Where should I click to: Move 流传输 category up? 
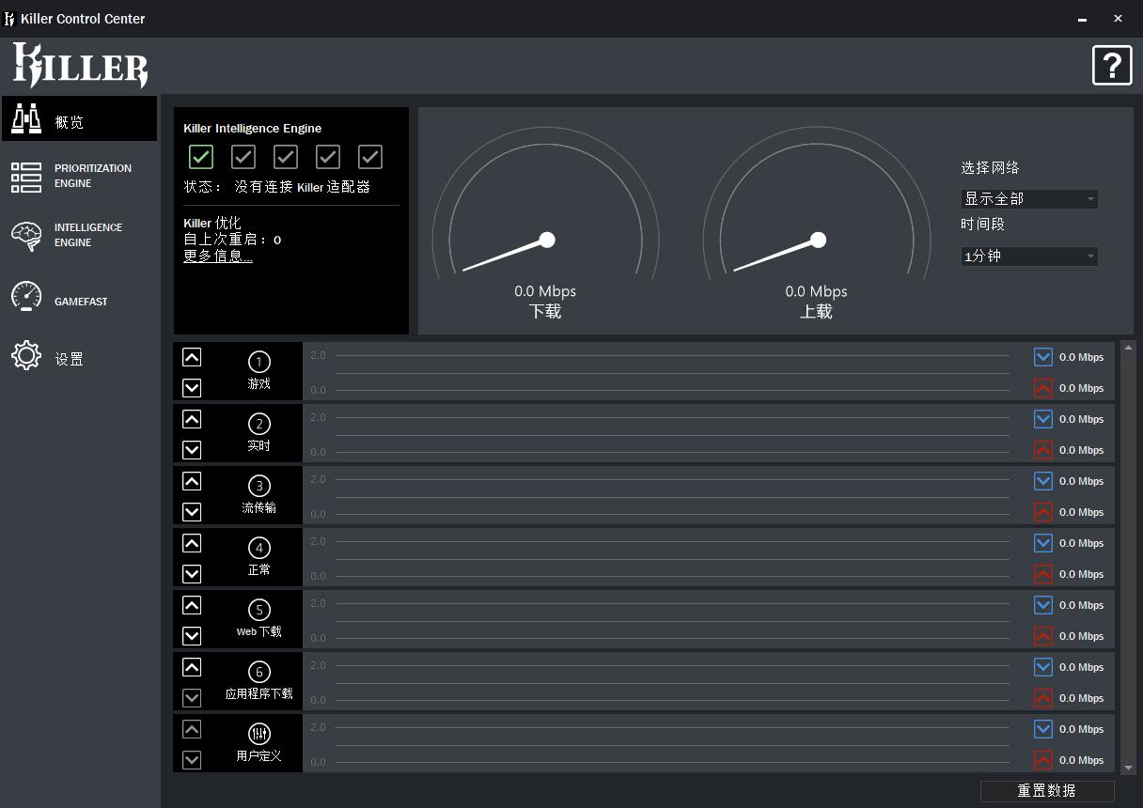[x=192, y=481]
